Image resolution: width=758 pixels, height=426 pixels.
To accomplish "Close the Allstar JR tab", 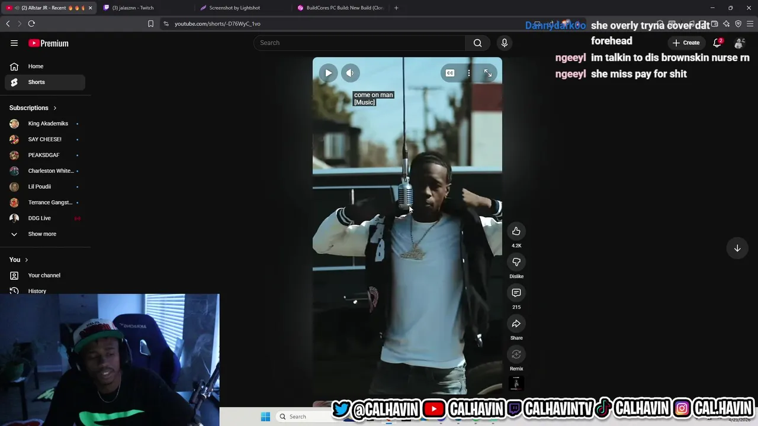I will (x=90, y=8).
